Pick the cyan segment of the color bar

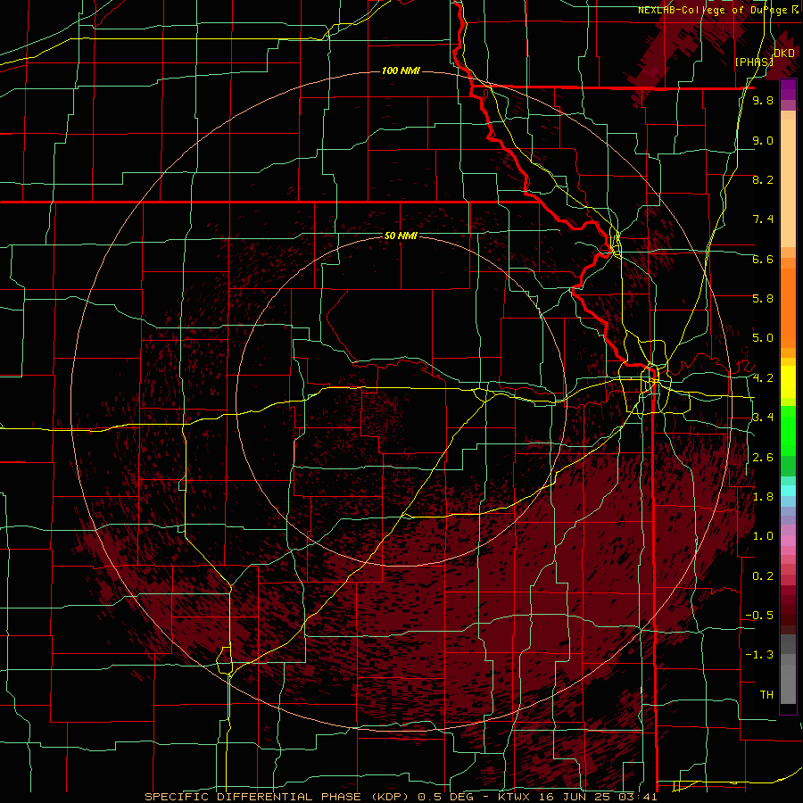click(788, 491)
